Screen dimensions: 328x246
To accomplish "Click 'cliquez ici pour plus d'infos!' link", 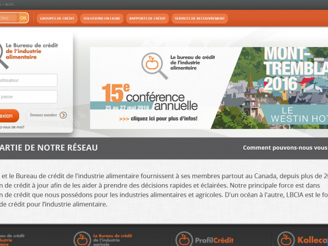I will 158,119.
